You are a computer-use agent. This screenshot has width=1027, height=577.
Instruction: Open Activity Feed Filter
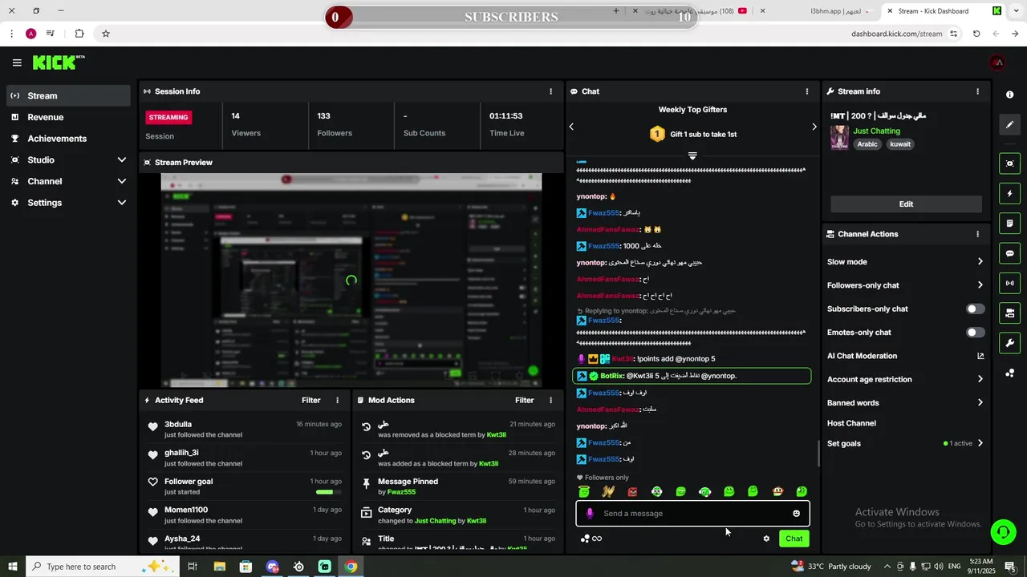point(311,400)
